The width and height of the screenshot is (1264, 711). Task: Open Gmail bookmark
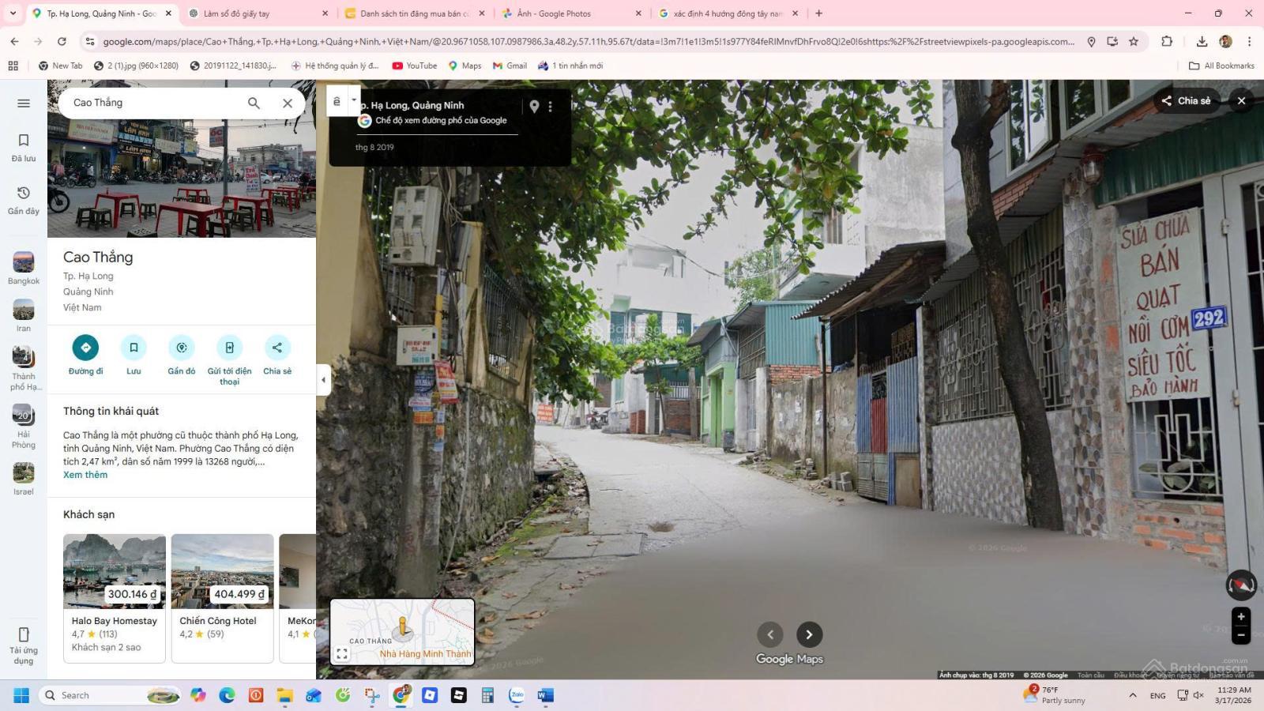pyautogui.click(x=510, y=66)
